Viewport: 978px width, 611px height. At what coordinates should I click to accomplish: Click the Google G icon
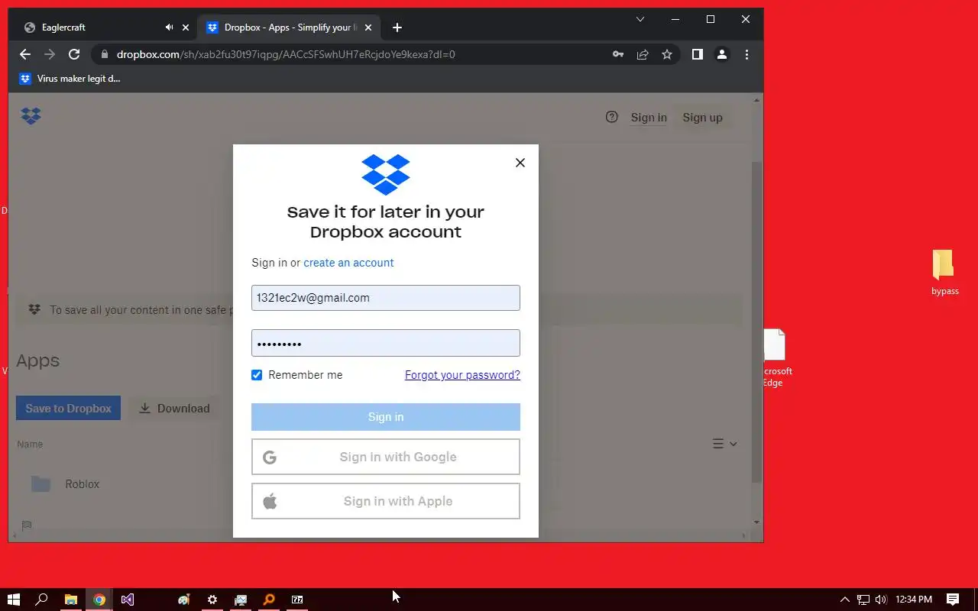pos(270,457)
